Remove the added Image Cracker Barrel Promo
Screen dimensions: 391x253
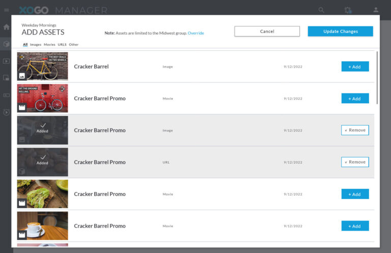click(x=355, y=130)
